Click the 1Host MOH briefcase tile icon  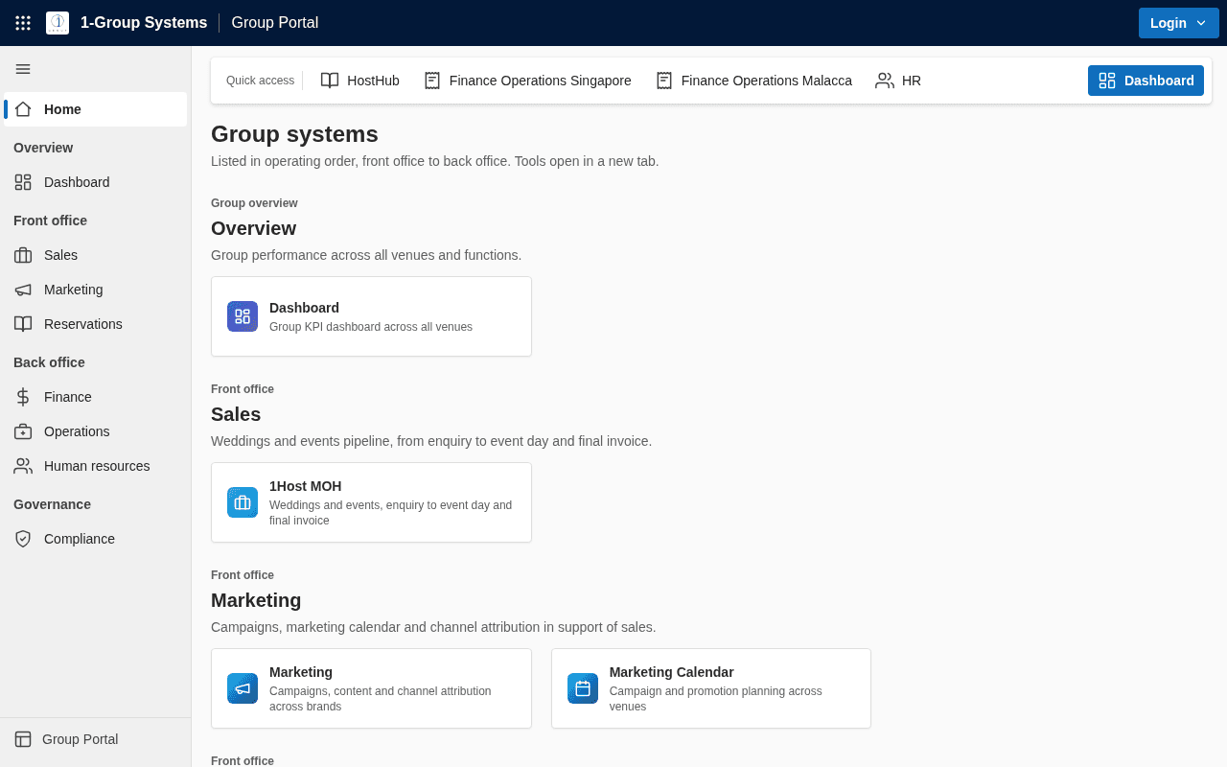pos(243,502)
